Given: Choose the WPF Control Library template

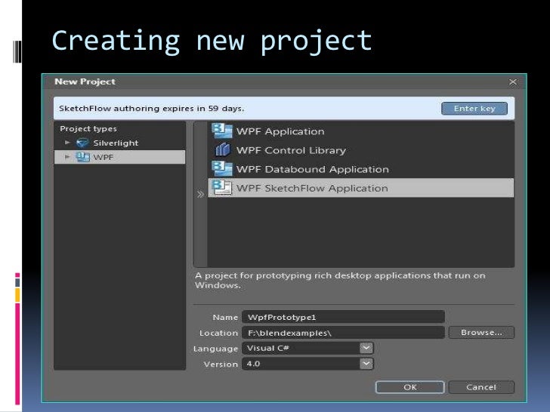Looking at the screenshot, I should coord(361,150).
